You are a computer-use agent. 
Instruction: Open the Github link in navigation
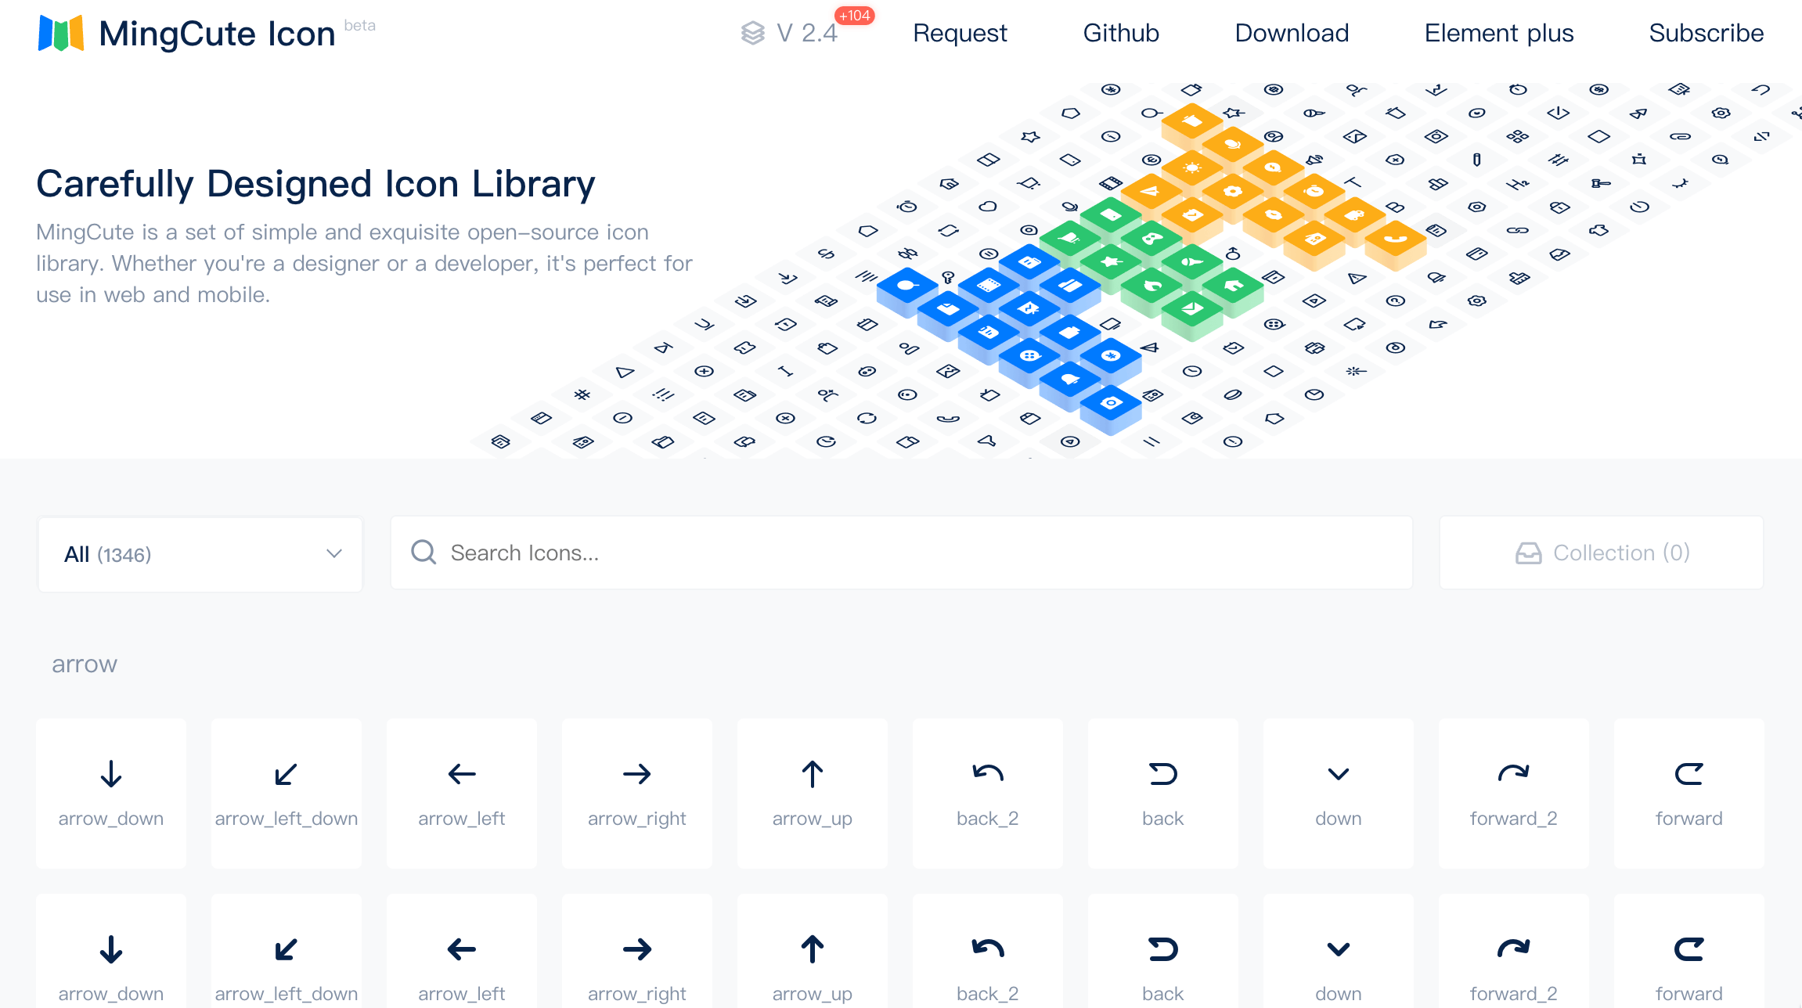pyautogui.click(x=1121, y=33)
